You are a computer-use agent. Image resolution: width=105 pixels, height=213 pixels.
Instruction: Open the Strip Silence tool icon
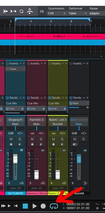tap(14, 11)
